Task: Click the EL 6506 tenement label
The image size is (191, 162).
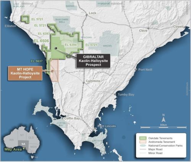Action: (41, 41)
